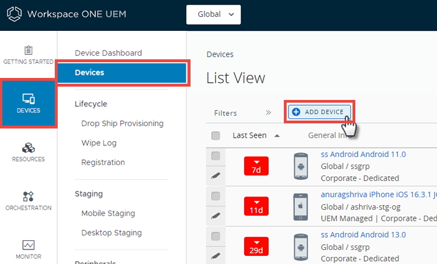Edit the ss Android 13.0 device (pencil)
Viewport: 437px width, 264px height.
pos(216,256)
